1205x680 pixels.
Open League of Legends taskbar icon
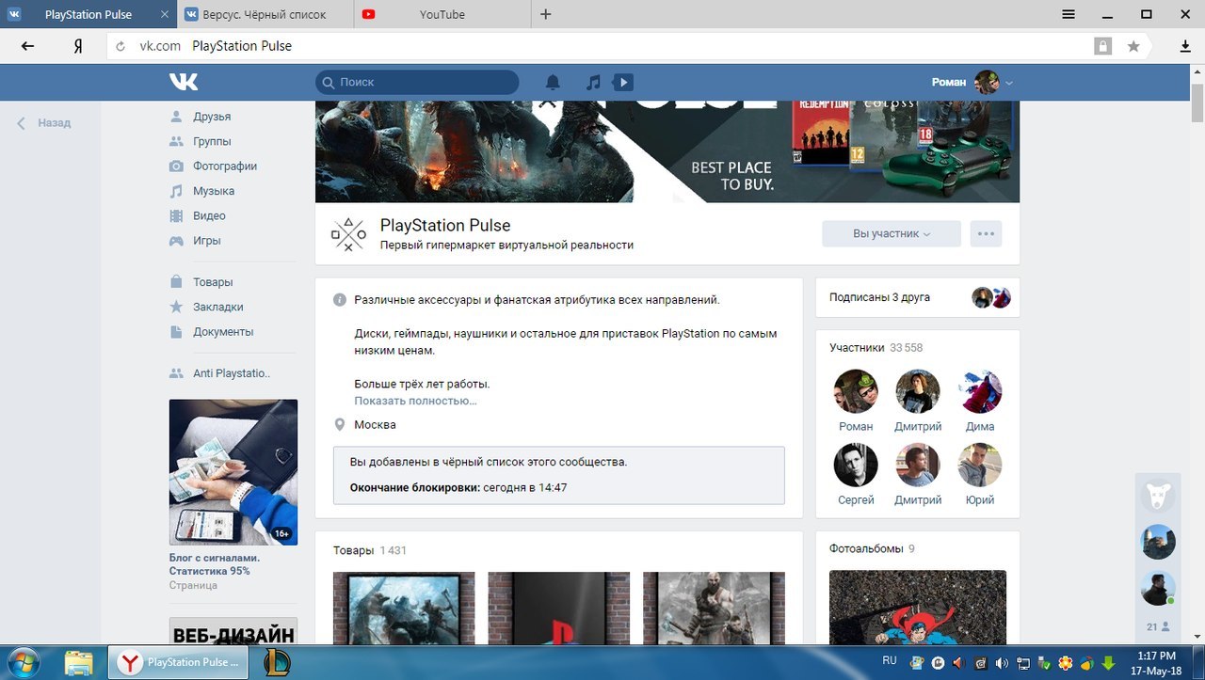pos(277,662)
